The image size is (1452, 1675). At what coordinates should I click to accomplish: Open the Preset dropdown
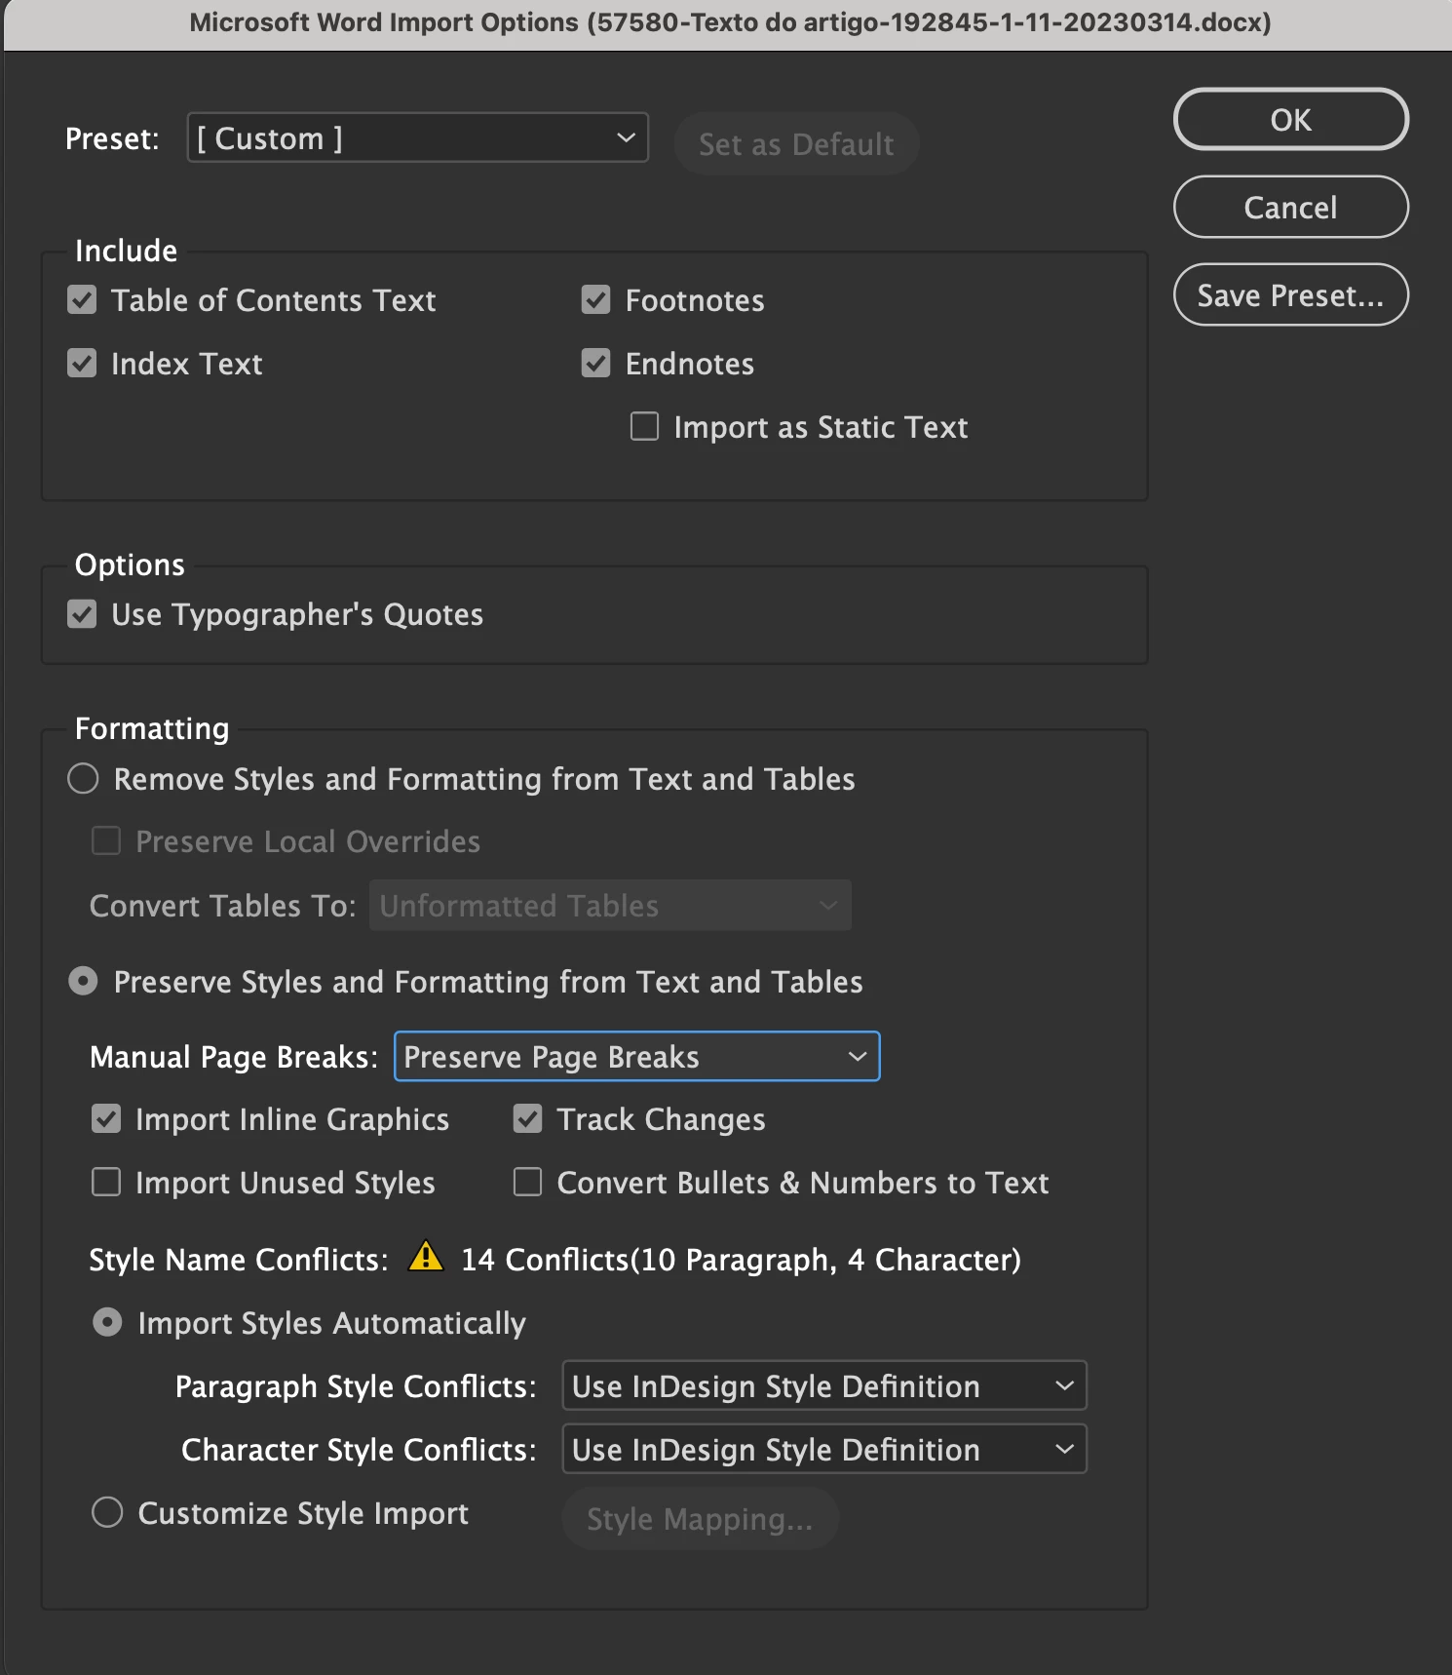417,137
